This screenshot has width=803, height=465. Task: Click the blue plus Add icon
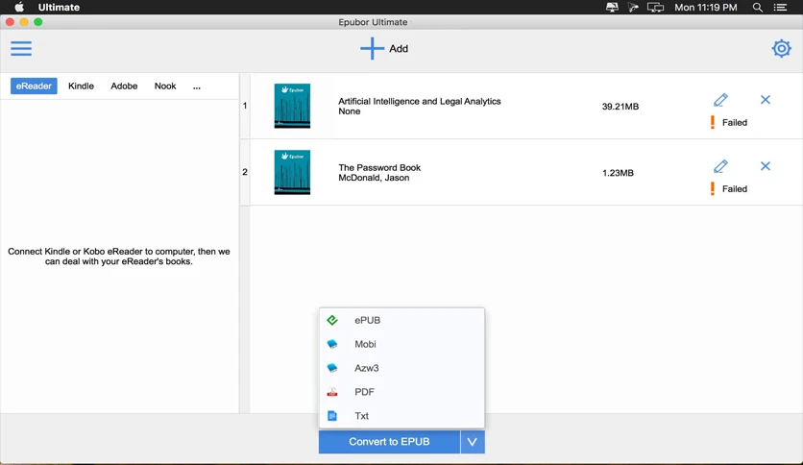click(372, 49)
